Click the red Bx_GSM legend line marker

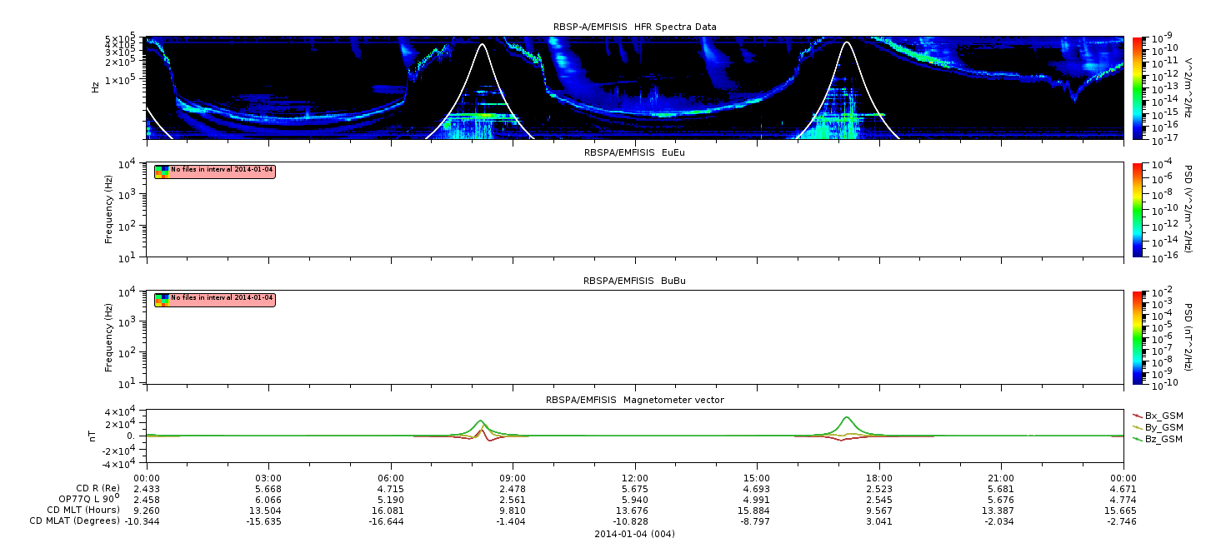(x=1138, y=415)
